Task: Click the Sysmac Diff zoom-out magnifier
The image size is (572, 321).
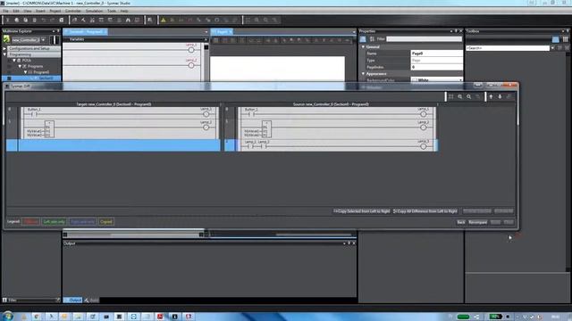Action: tap(469, 97)
